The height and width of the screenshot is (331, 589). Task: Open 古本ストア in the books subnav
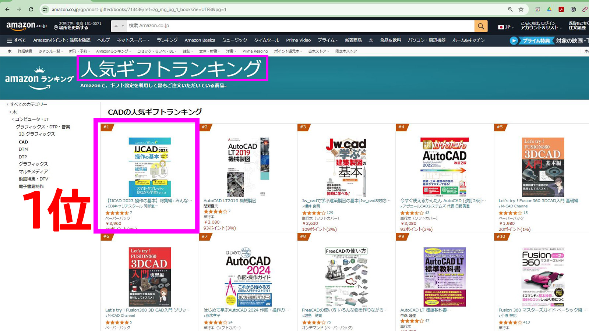(x=318, y=51)
